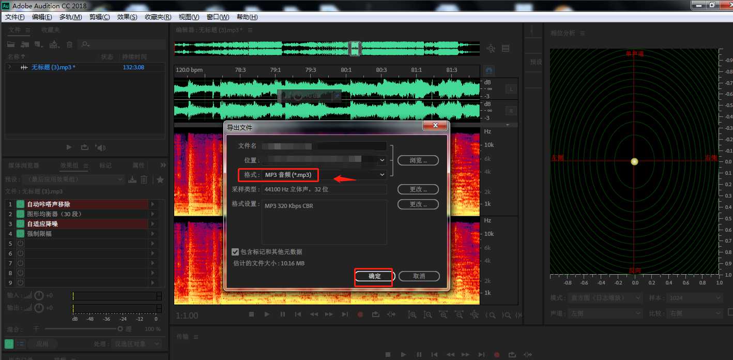Toggle loop playback in the editor transport

(x=376, y=314)
